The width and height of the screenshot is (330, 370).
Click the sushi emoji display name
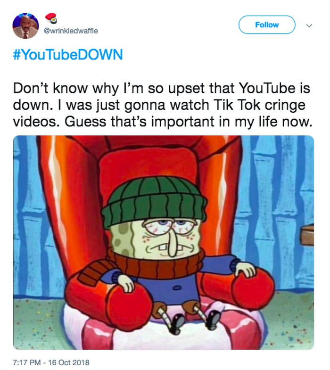51,18
